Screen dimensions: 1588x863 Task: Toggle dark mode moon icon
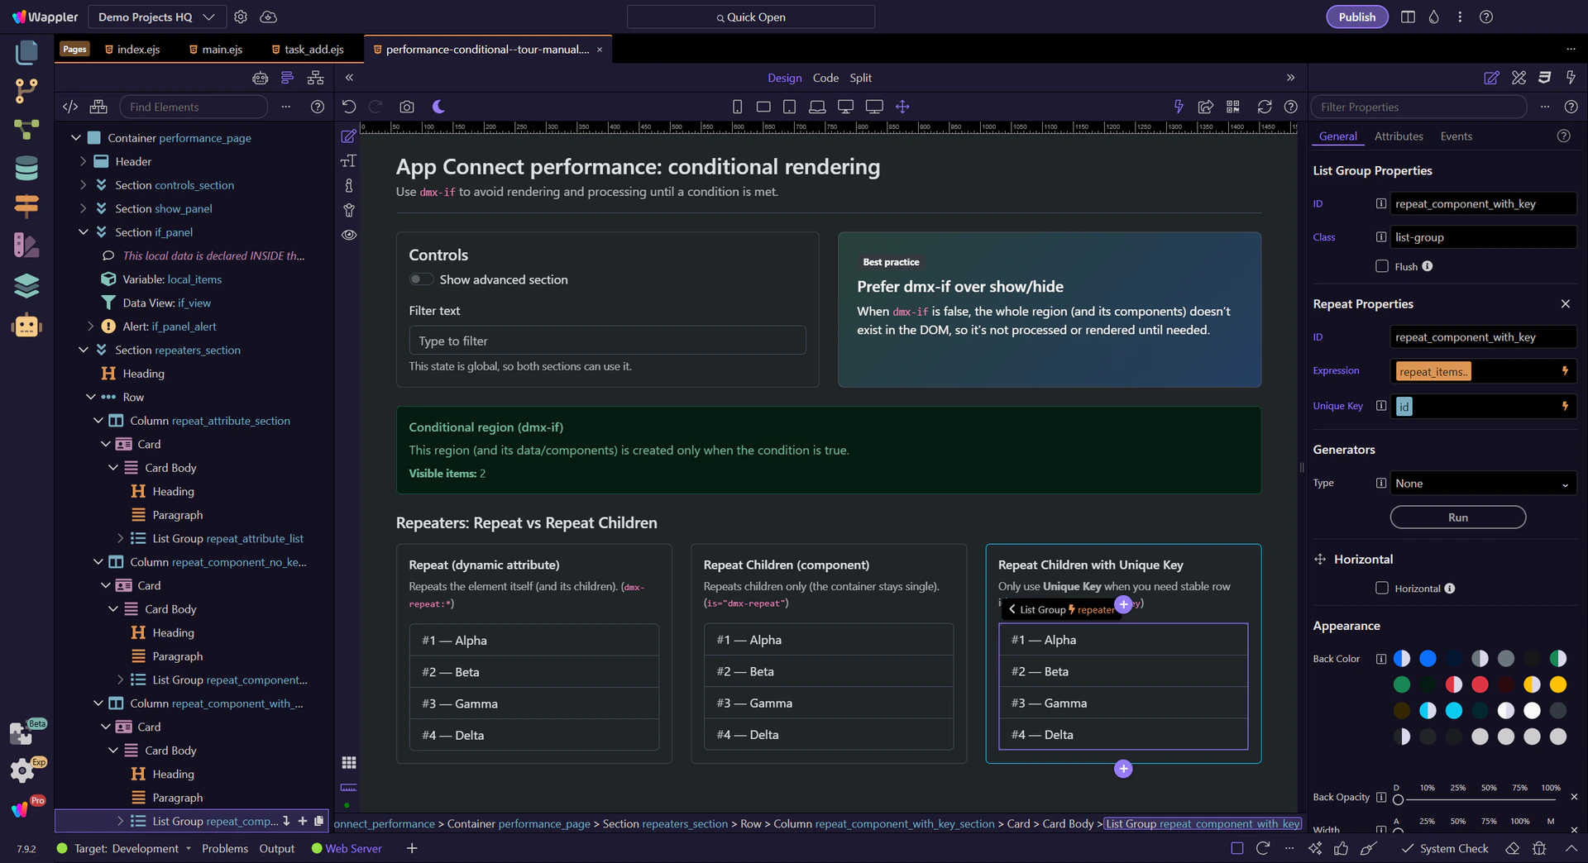tap(438, 107)
